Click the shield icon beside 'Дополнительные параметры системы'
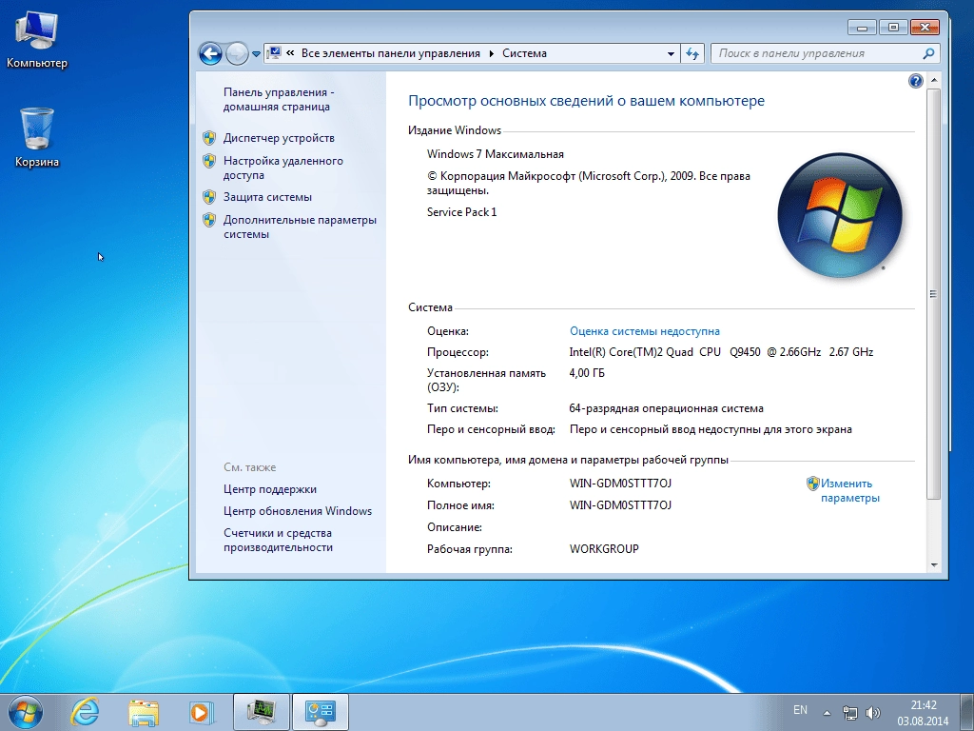This screenshot has height=731, width=974. pyautogui.click(x=209, y=220)
